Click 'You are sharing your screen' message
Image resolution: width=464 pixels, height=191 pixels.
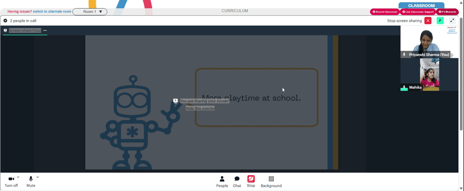pos(205,101)
